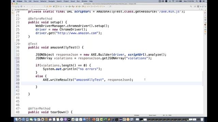Image resolution: width=218 pixels, height=122 pixels.
Task: Click the tearDown method name
Action: coord(58,112)
